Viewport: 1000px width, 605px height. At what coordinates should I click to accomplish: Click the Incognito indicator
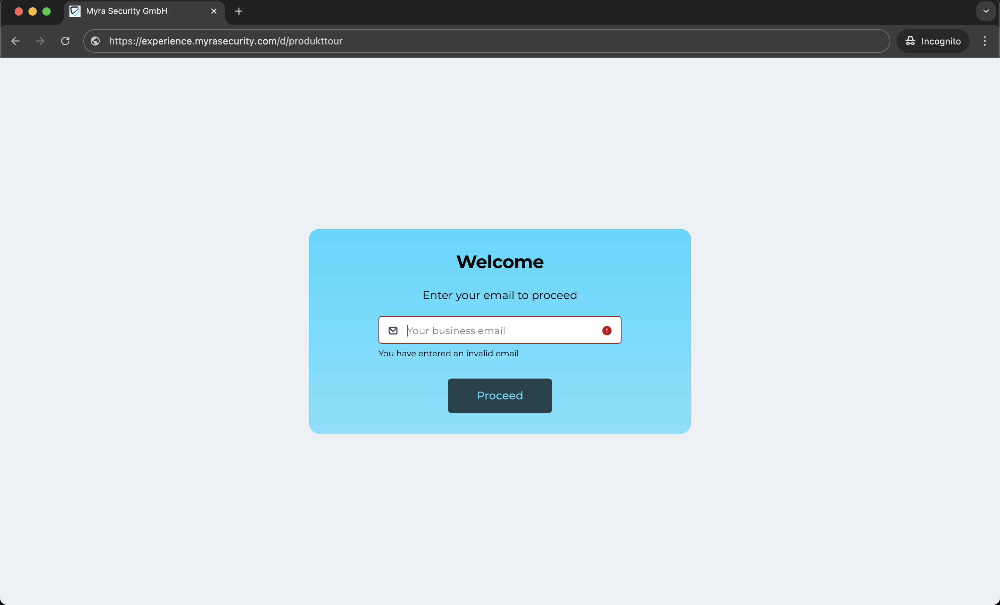(x=933, y=41)
